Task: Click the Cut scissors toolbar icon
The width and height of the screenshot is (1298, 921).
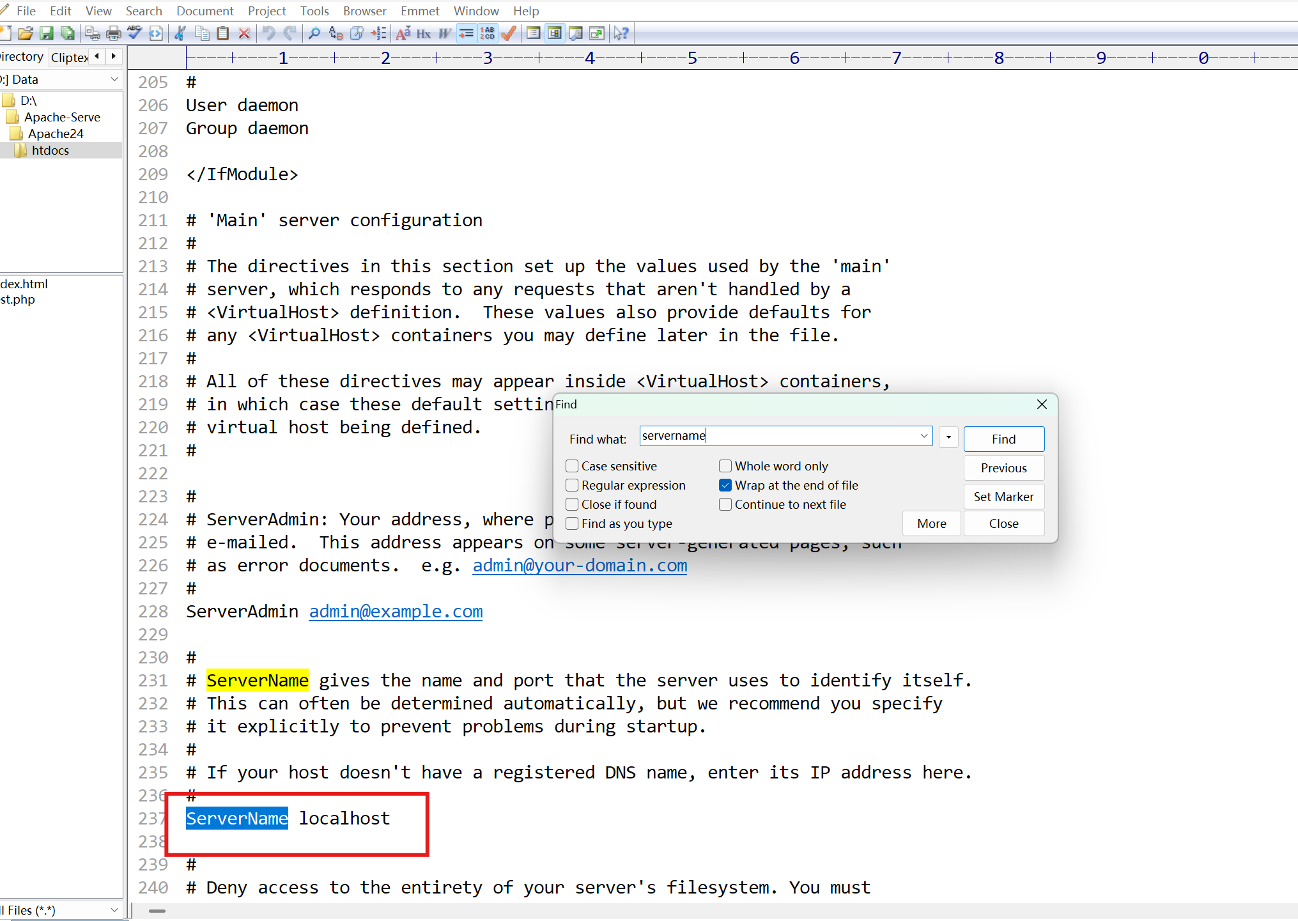Action: click(180, 33)
